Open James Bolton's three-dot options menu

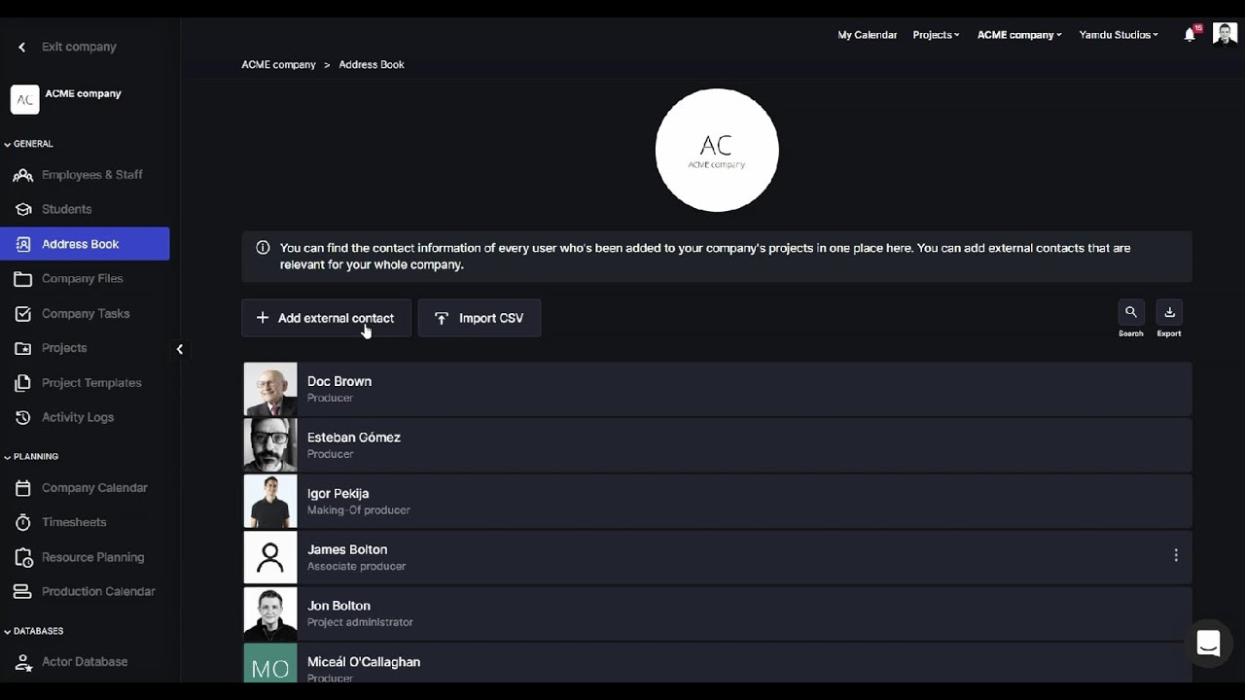click(1176, 555)
